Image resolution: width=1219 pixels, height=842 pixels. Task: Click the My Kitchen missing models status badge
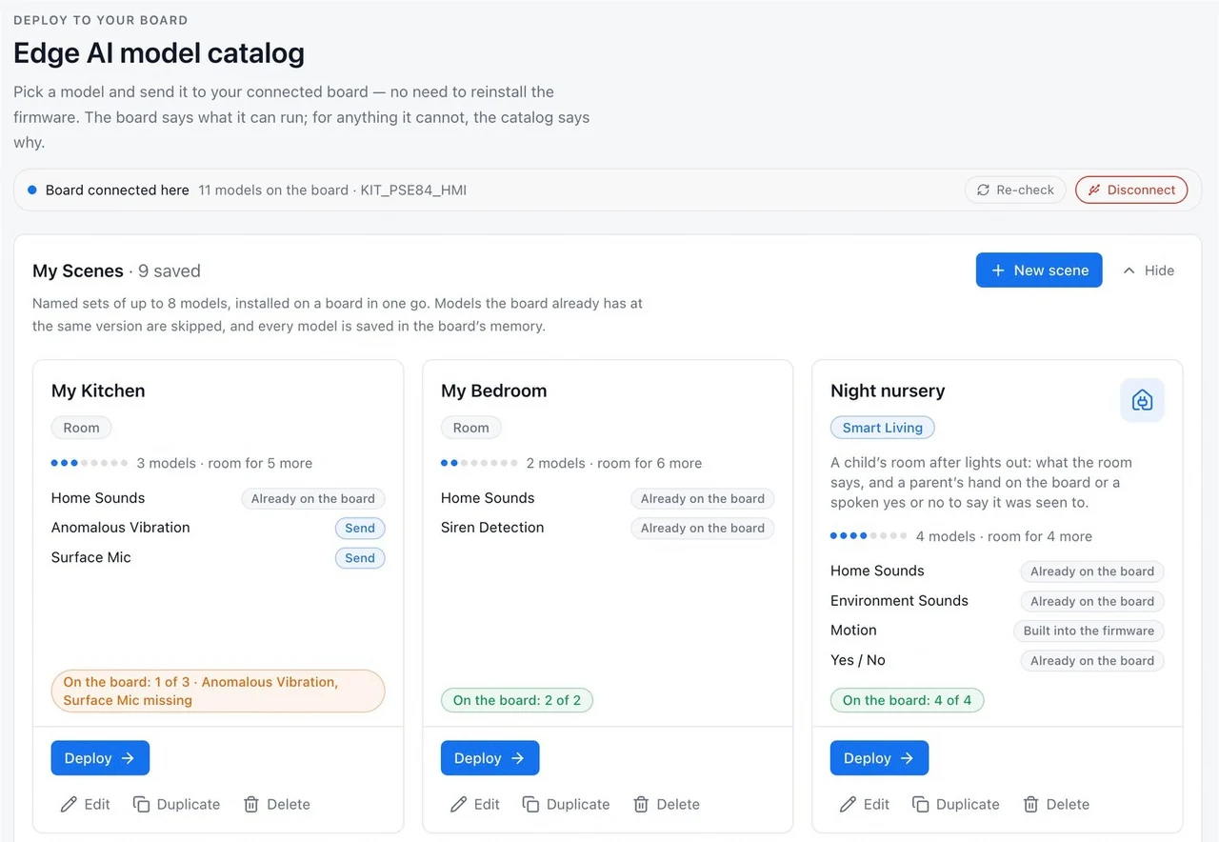point(218,691)
